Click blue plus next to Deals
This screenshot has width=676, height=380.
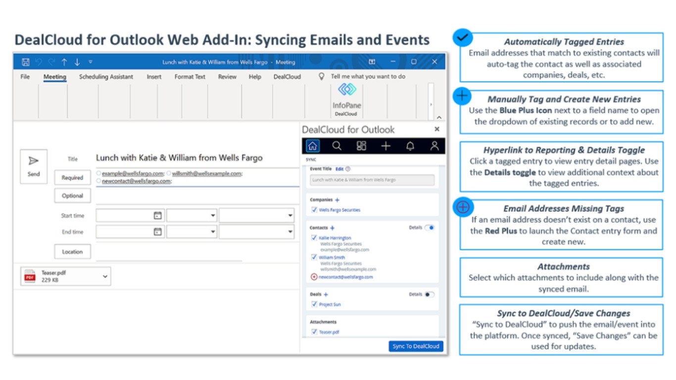[x=326, y=294]
